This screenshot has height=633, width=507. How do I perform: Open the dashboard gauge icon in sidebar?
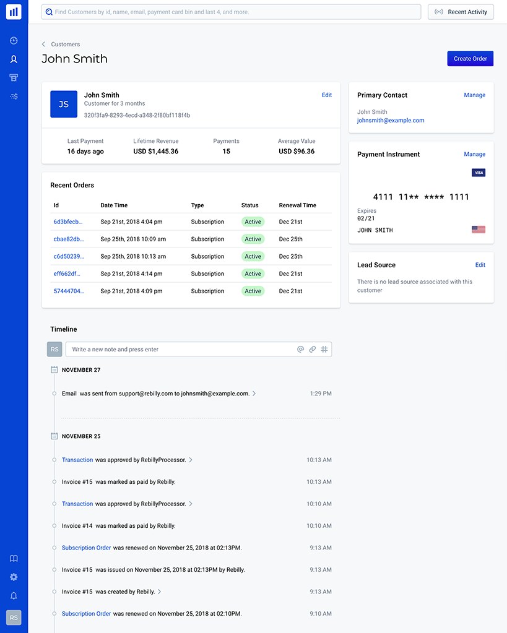14,41
